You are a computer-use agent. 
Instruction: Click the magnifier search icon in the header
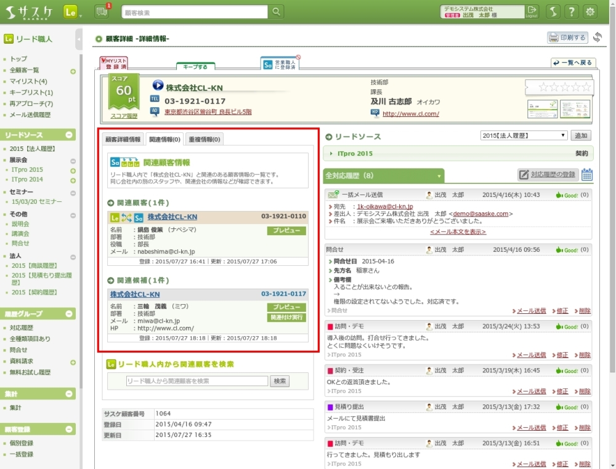276,12
